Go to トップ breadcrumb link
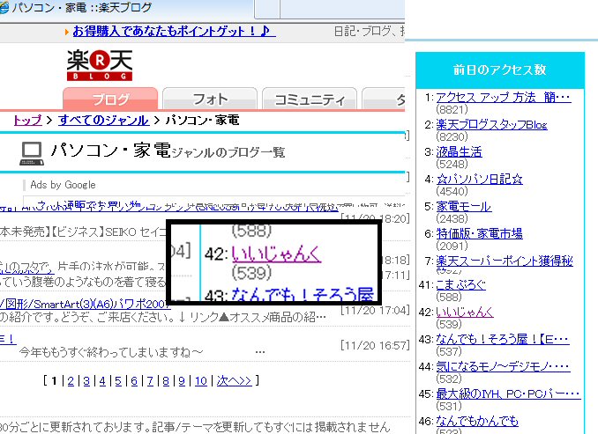The height and width of the screenshot is (434, 598). pos(27,121)
